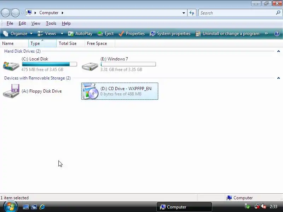Open the Help menu
Viewport: 283px width, 212px height.
[66, 23]
